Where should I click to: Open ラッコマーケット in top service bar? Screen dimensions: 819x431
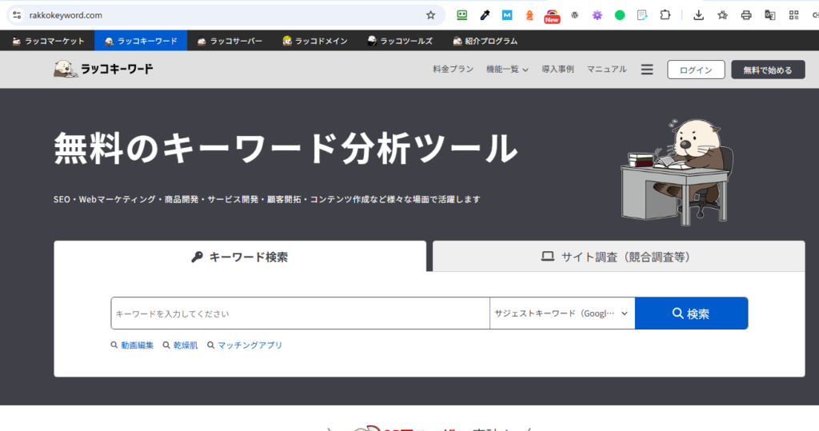(x=47, y=41)
